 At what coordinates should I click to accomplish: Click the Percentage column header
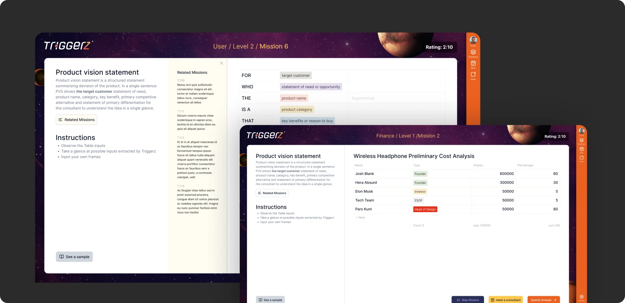[525, 165]
